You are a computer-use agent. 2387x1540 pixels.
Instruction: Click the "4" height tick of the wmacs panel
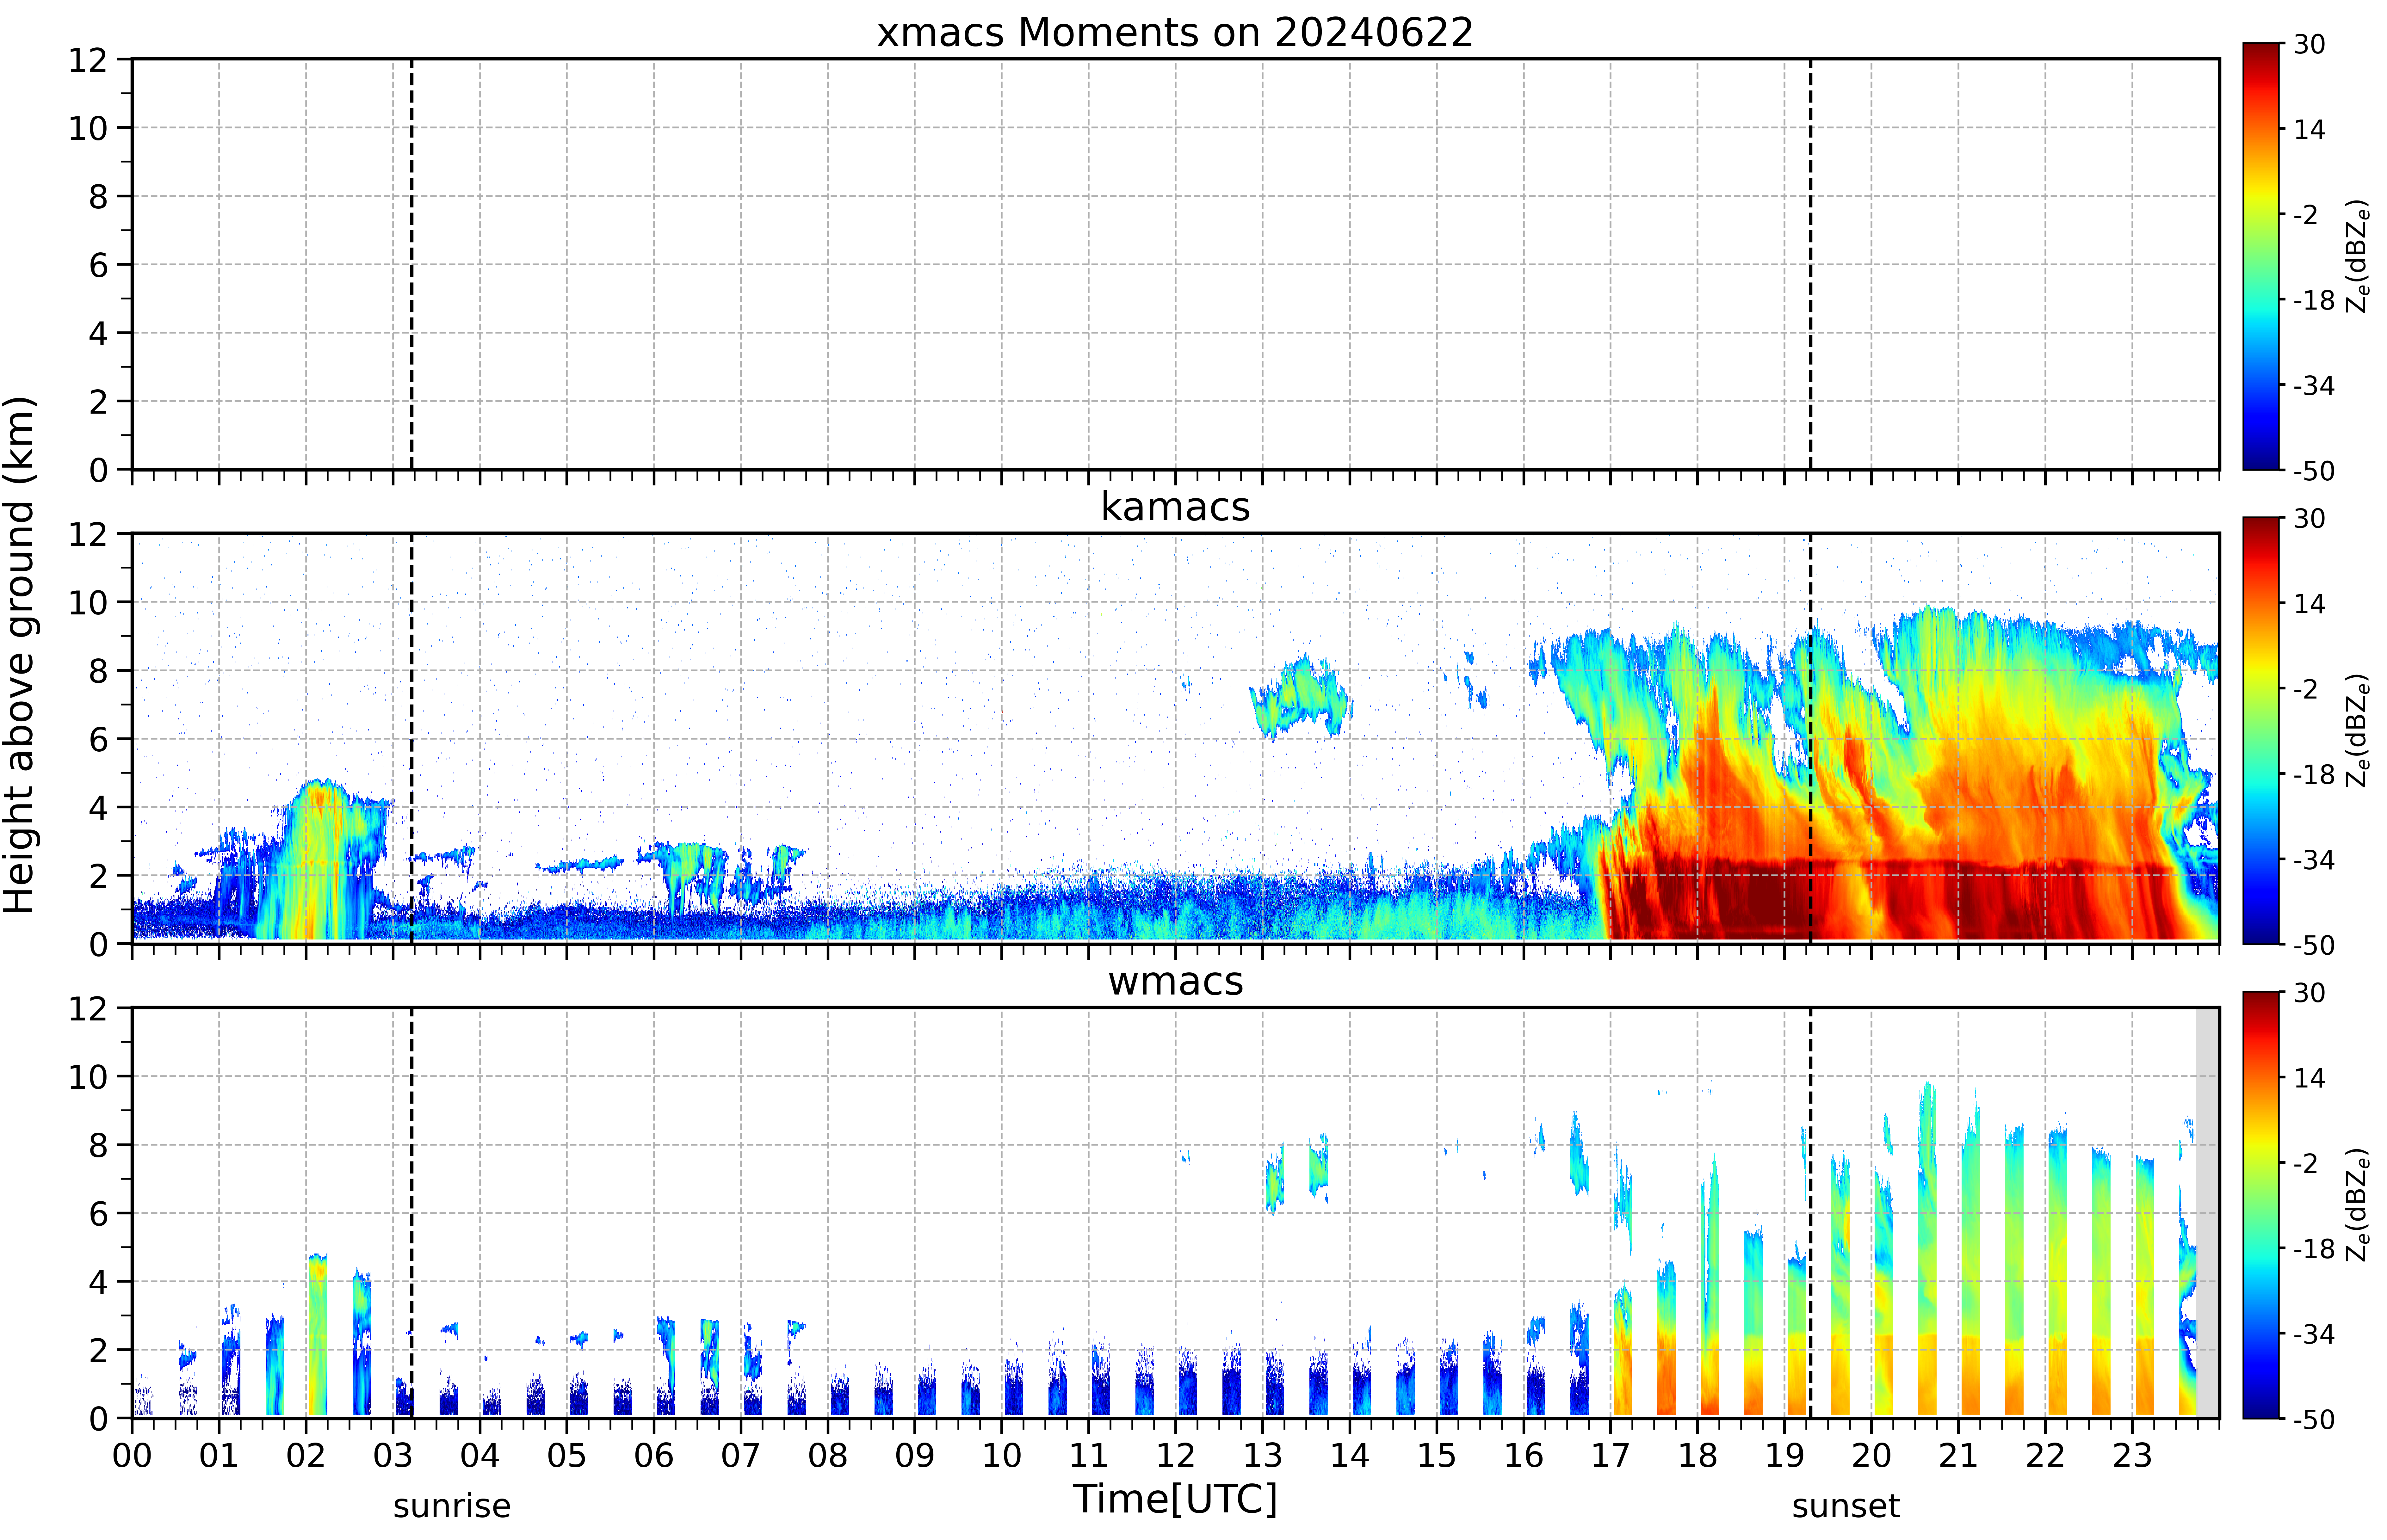[98, 1282]
